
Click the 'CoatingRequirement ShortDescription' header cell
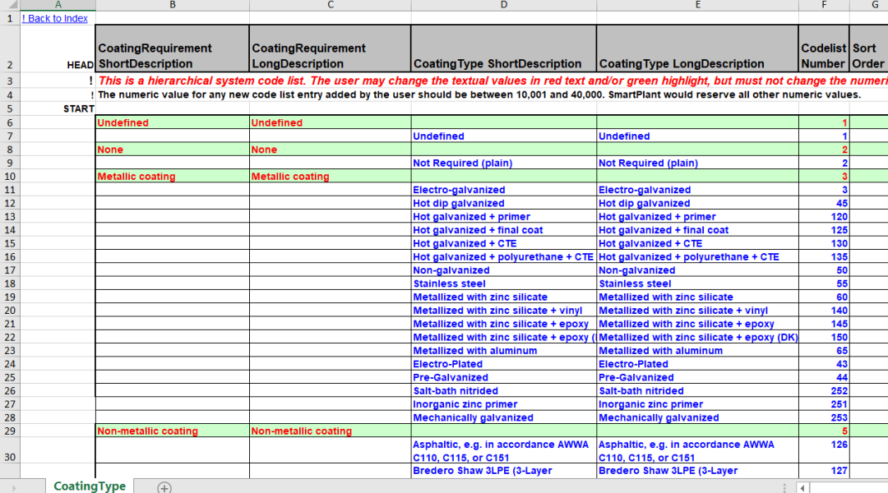[x=172, y=48]
